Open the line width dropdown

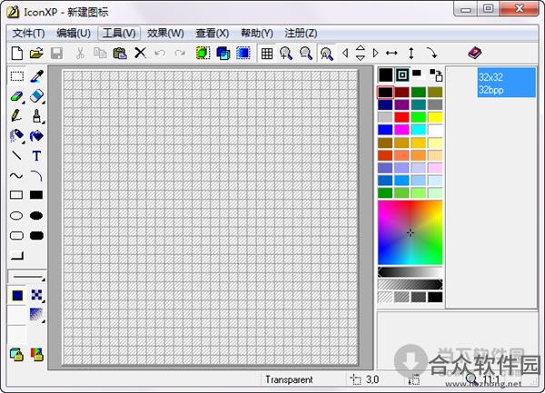point(27,277)
